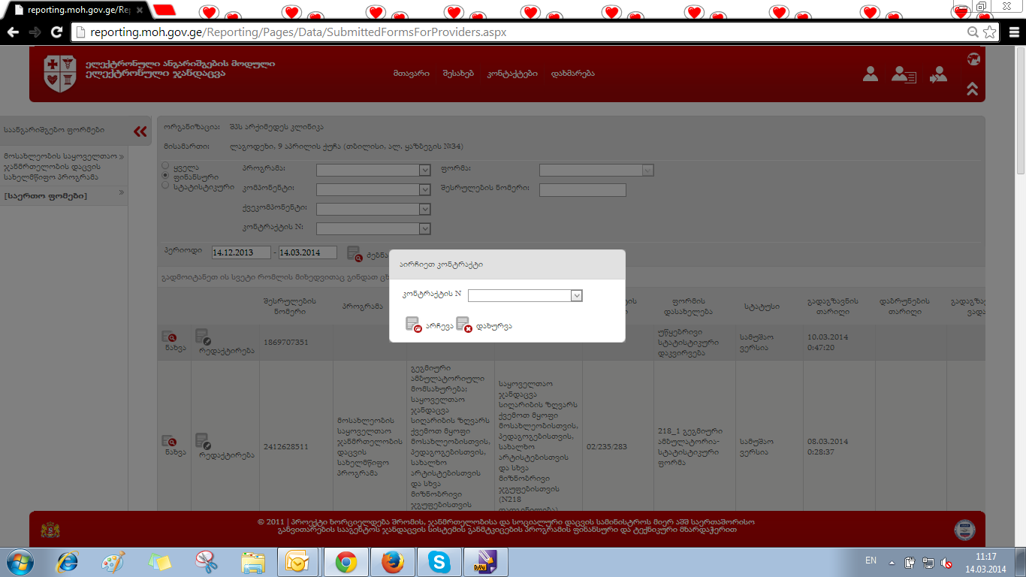The height and width of the screenshot is (577, 1026).
Task: Click the single user profile icon
Action: tap(871, 74)
